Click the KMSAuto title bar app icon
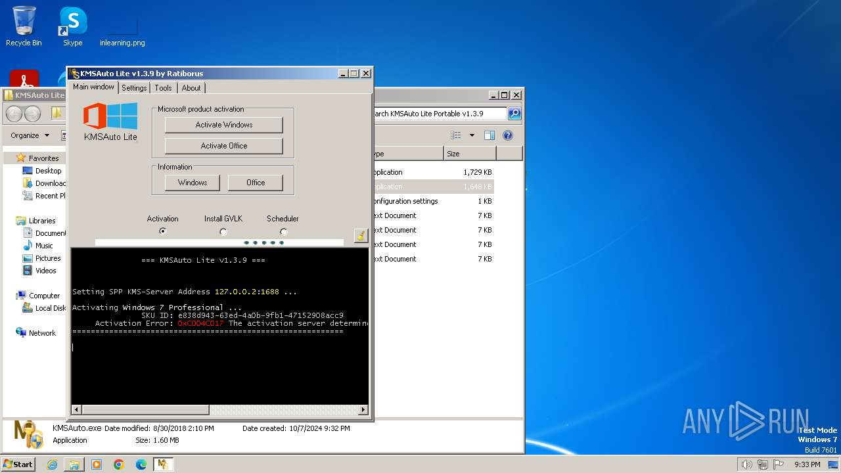Screen dimensions: 841x473 tap(75, 73)
